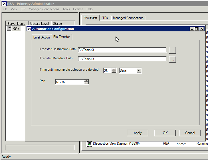Decrease the Port number with down arrow
Screen dimensions: 208x160
[86, 83]
